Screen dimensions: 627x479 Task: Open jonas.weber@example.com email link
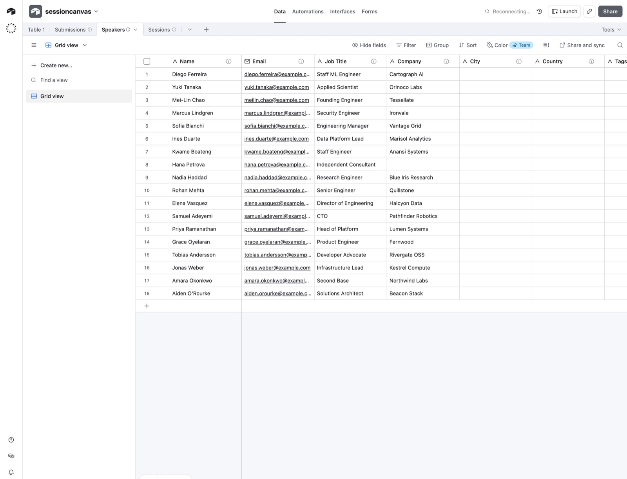click(x=277, y=268)
